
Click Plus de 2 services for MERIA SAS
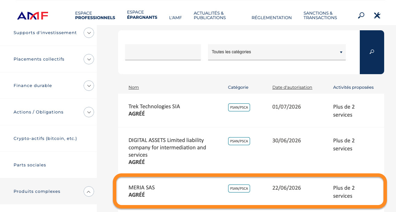pyautogui.click(x=344, y=192)
